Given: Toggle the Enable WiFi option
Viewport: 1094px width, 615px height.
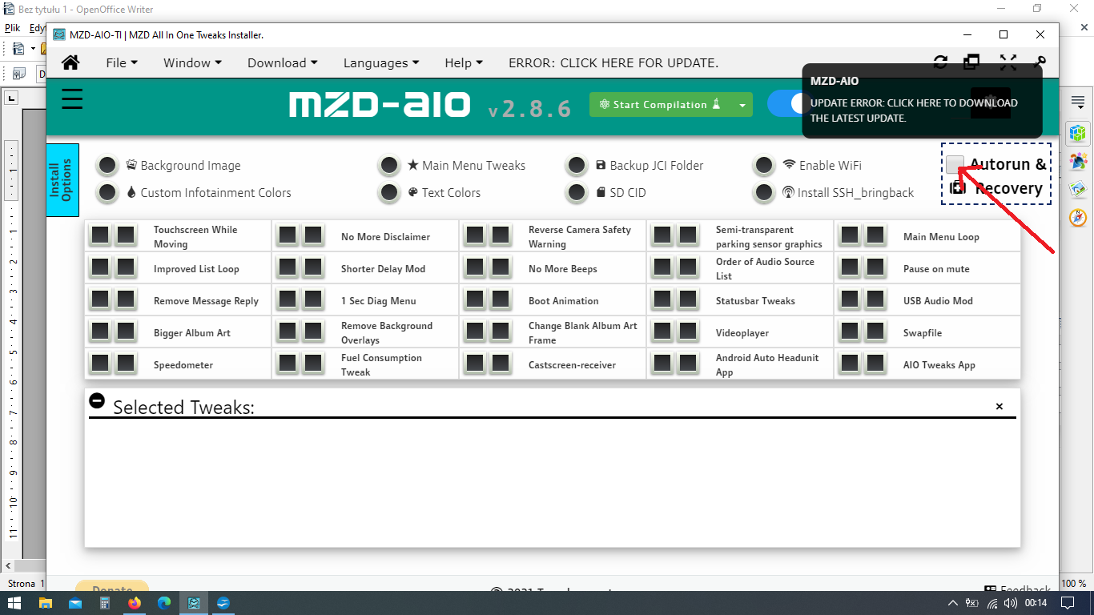Looking at the screenshot, I should (764, 166).
